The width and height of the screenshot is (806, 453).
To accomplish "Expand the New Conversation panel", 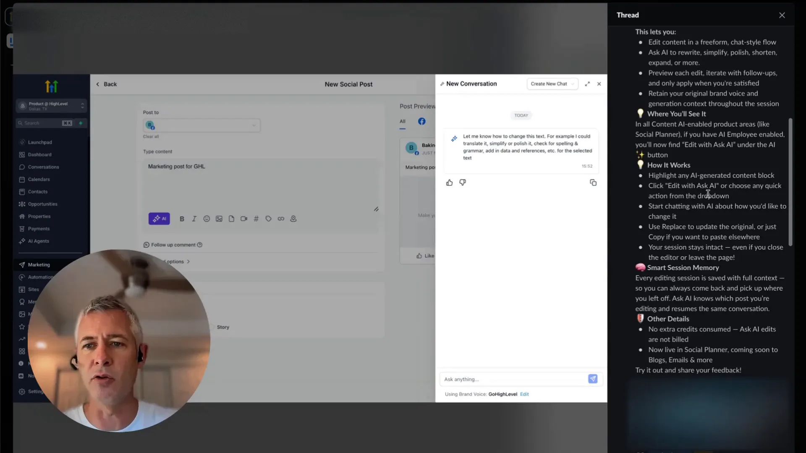I will tap(587, 84).
